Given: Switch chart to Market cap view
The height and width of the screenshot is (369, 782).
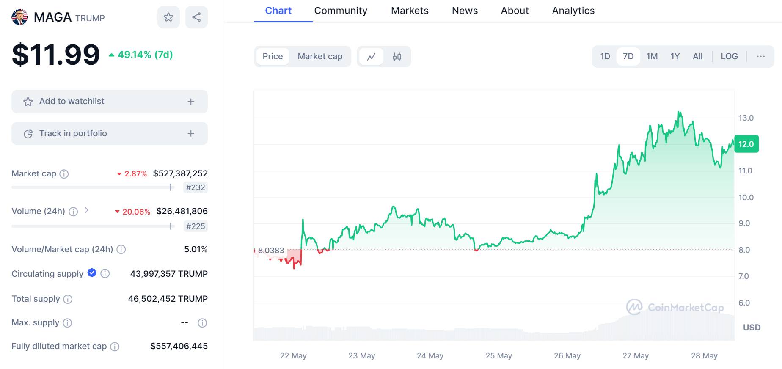Looking at the screenshot, I should (320, 56).
